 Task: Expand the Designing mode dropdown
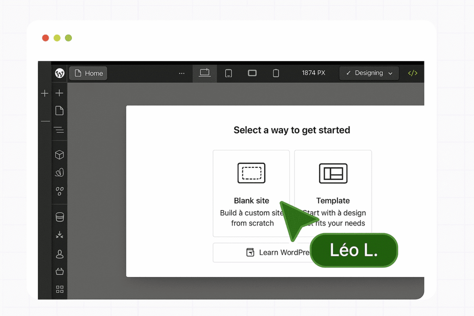click(x=369, y=73)
